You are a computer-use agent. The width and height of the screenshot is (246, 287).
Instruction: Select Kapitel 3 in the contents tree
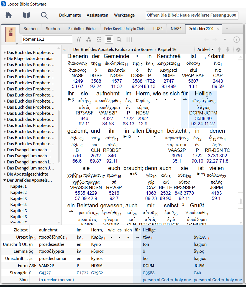pyautogui.click(x=19, y=199)
